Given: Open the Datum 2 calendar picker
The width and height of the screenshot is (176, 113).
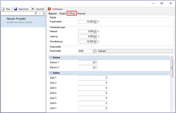Looking at the screenshot, I should (95, 67).
